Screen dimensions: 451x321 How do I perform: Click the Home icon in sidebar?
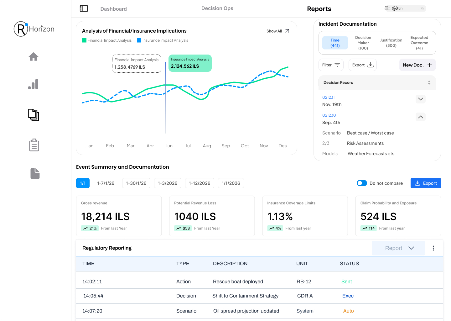click(34, 57)
